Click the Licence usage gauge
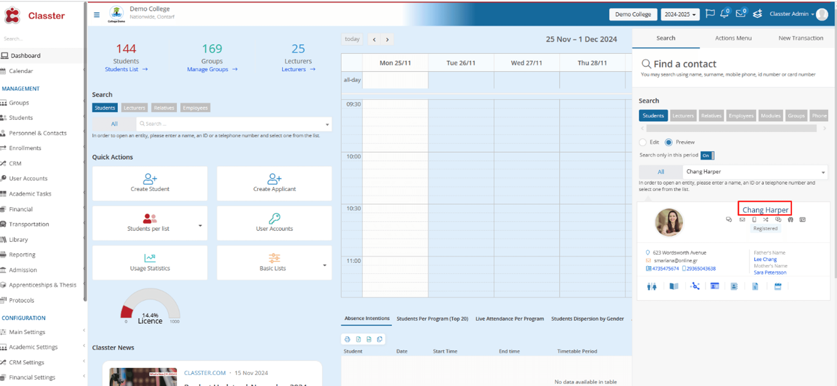Viewport: 837px width, 386px height. [150, 307]
